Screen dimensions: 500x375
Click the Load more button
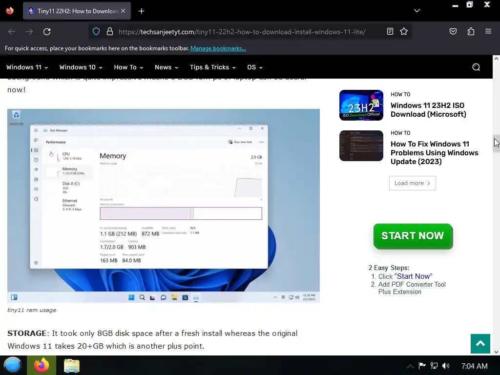(412, 183)
